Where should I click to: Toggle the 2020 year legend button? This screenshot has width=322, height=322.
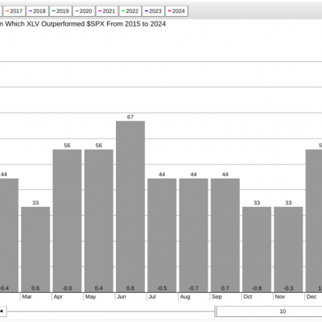[x=84, y=11]
